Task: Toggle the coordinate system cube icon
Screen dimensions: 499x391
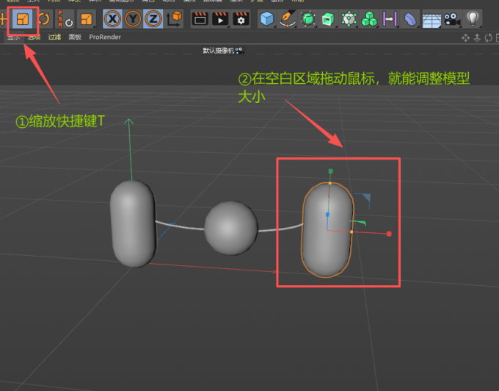Action: pyautogui.click(x=174, y=19)
